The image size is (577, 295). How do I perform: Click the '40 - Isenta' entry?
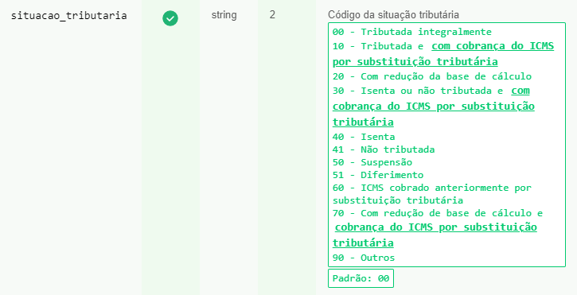[x=364, y=137]
